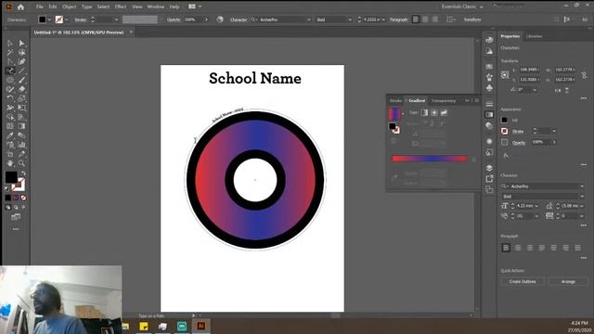Select the Gradient tool in toolbar
The height and width of the screenshot is (334, 594).
pyautogui.click(x=21, y=126)
